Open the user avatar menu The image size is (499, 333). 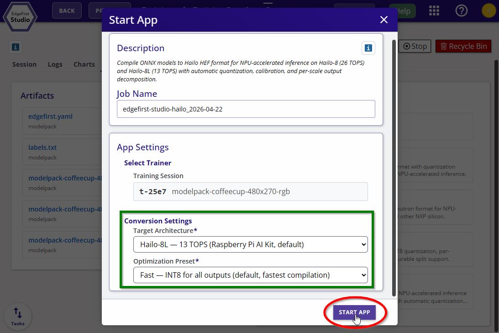[x=488, y=11]
